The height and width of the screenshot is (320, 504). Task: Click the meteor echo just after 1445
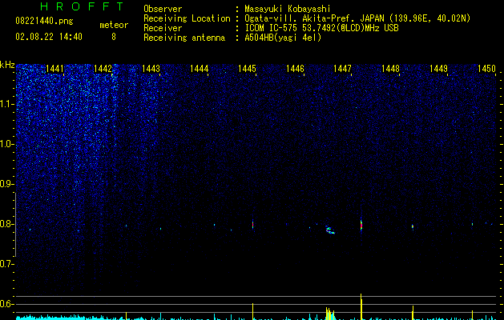252,224
